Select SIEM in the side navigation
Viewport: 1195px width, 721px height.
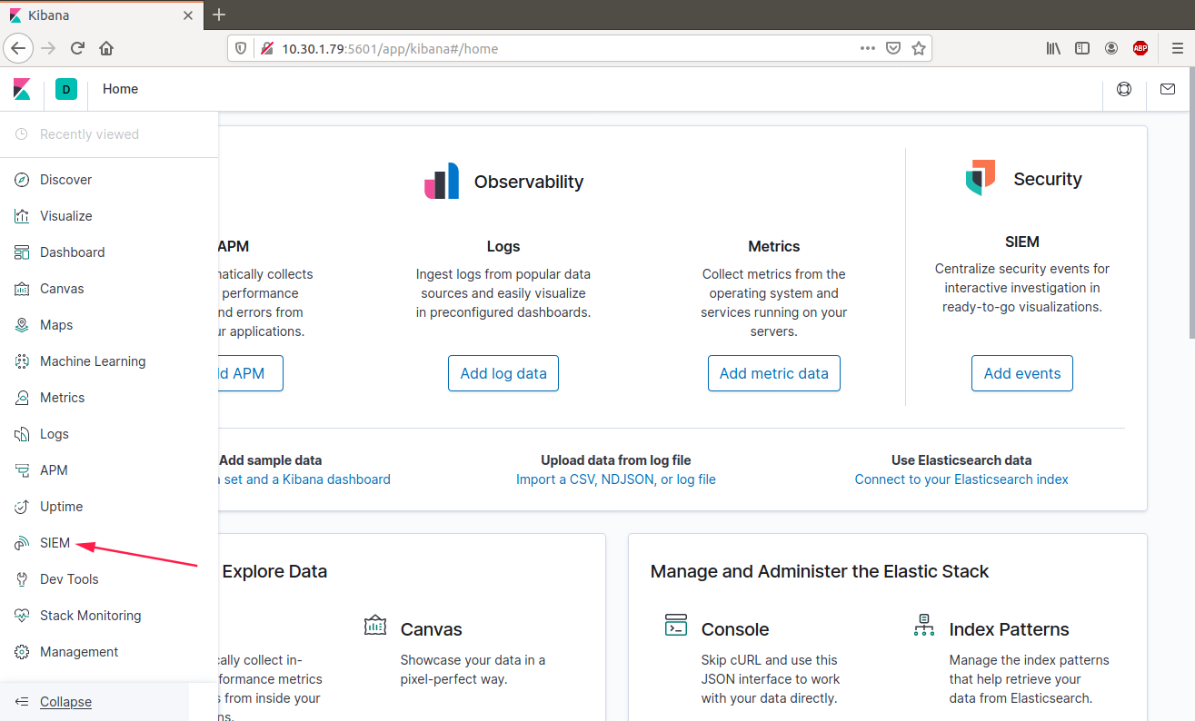[55, 543]
